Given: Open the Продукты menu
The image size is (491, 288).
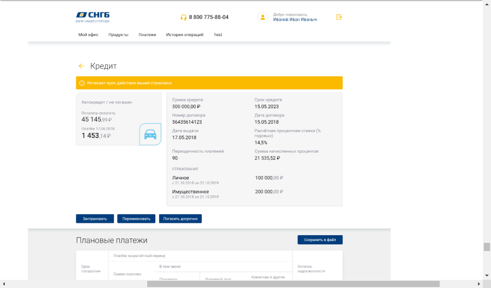Looking at the screenshot, I should [118, 35].
